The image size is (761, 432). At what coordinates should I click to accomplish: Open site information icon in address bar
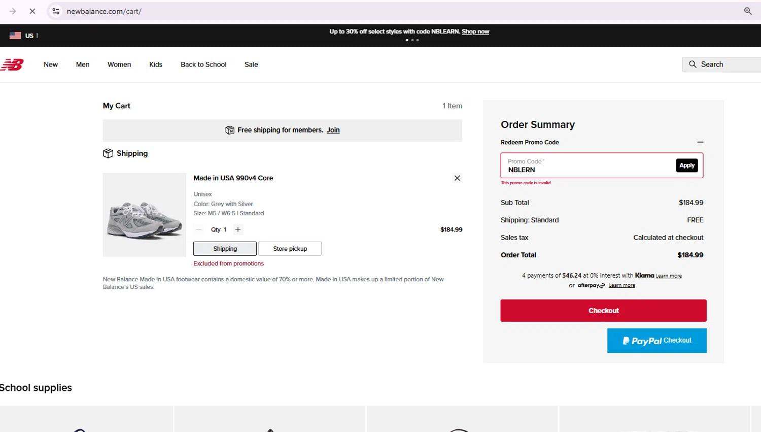coord(56,11)
